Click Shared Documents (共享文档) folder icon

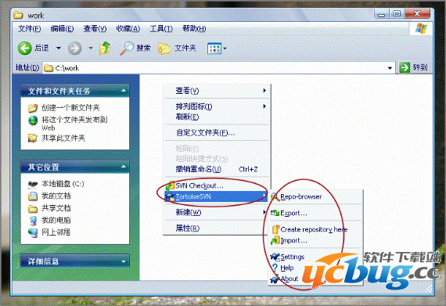[x=33, y=209]
